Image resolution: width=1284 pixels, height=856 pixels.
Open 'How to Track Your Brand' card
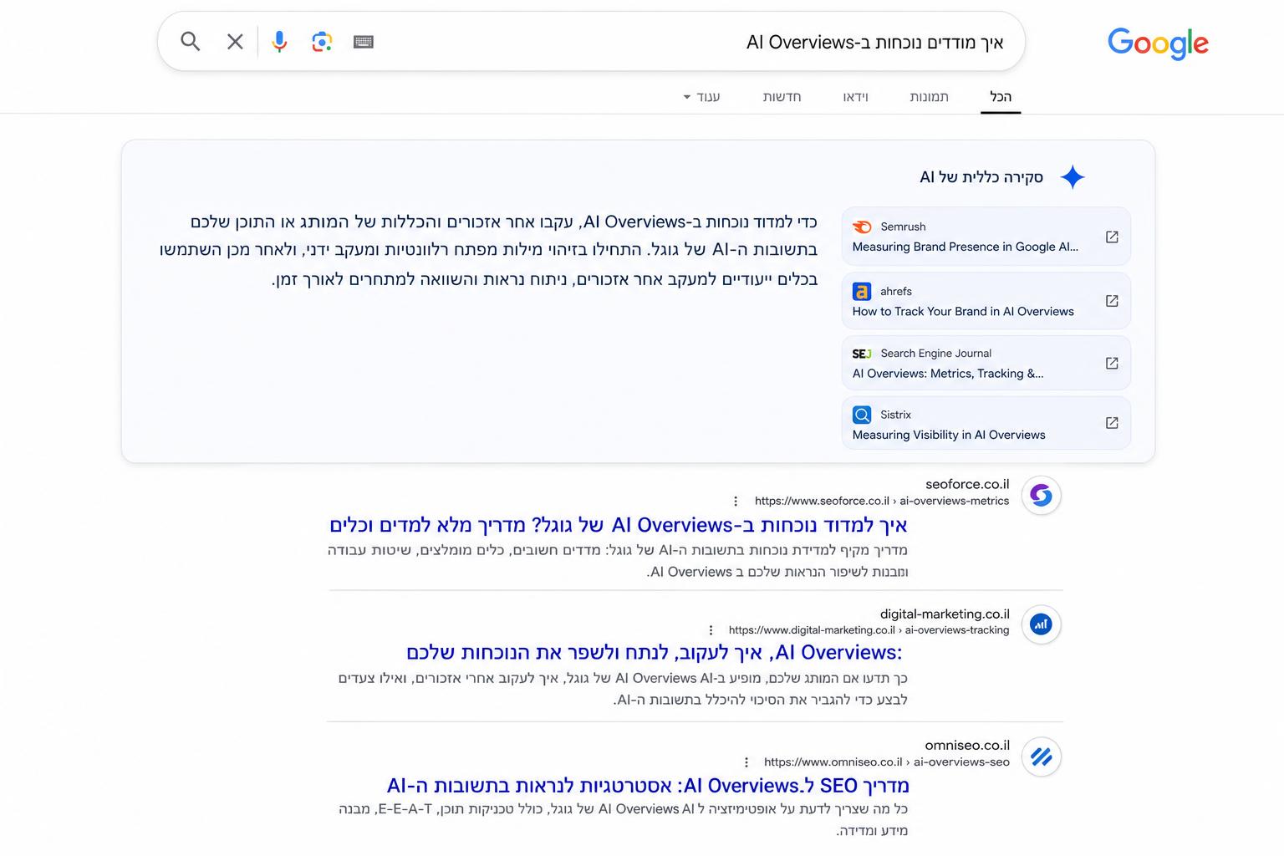(986, 301)
